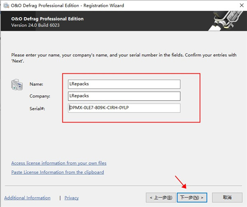Click the 'Version 24.0 Build 6023' text
This screenshot has height=207, width=247.
(35, 25)
